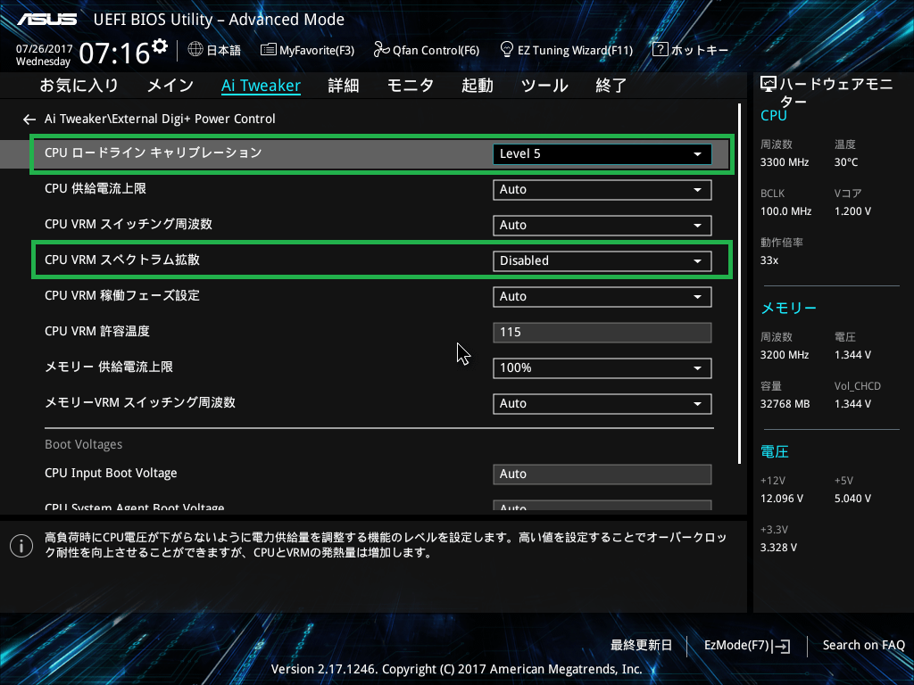
Task: Select CPU VRM スイッチング周波数 label
Action: click(x=129, y=224)
